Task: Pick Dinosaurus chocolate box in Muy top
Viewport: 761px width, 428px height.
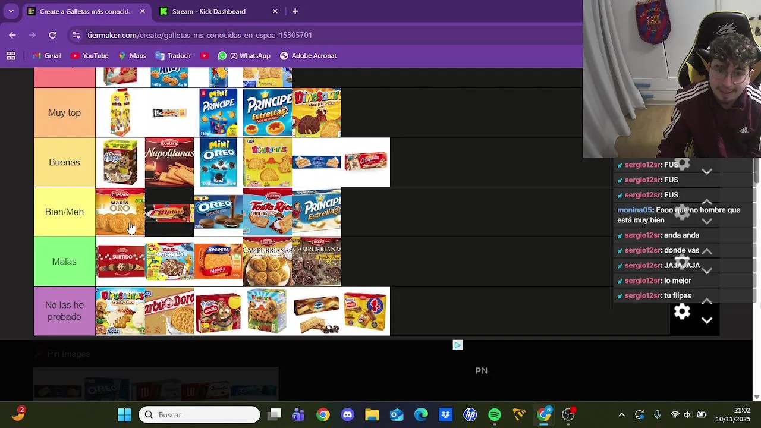Action: (x=316, y=113)
